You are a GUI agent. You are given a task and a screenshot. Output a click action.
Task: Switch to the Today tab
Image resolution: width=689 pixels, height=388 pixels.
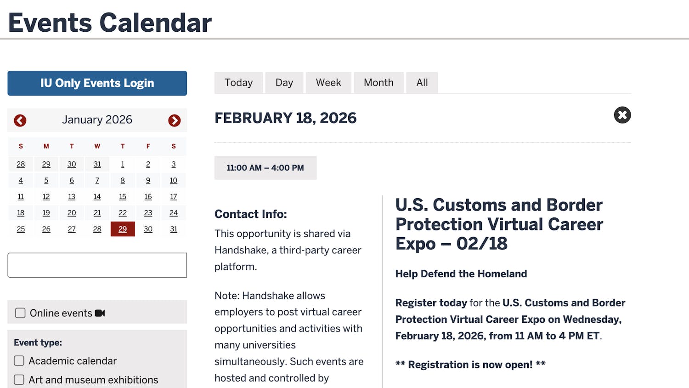click(x=238, y=83)
